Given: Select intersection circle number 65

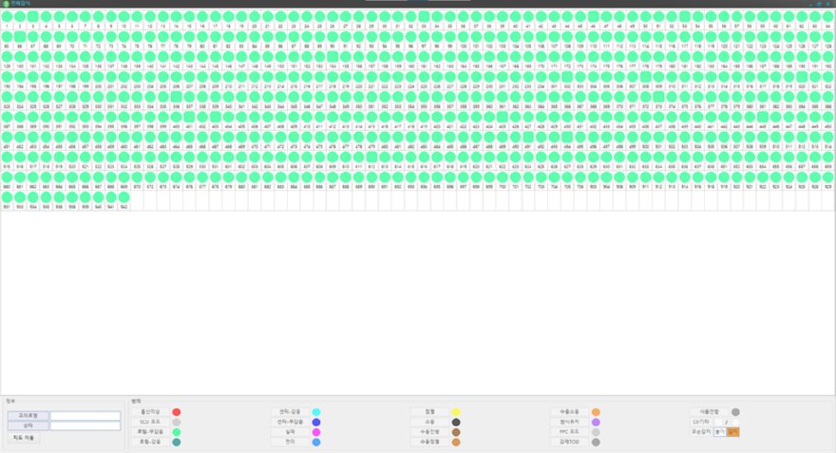Looking at the screenshot, I should (7, 37).
